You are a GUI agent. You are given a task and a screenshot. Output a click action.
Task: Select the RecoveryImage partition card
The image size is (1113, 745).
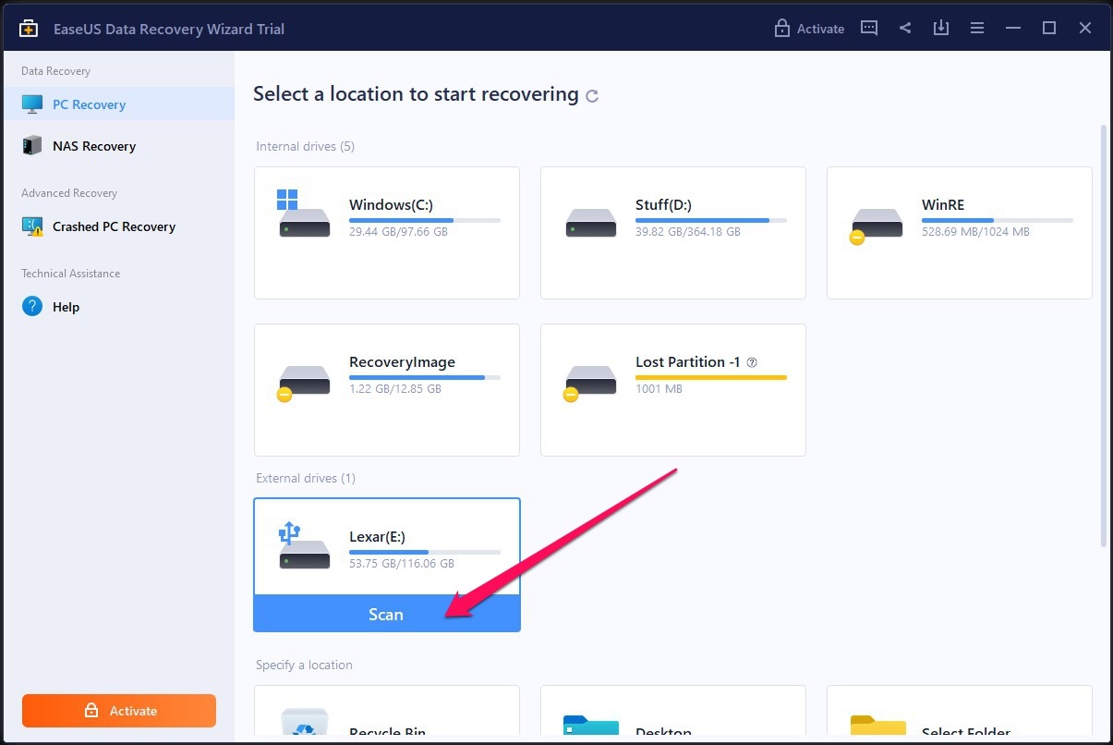(x=387, y=390)
